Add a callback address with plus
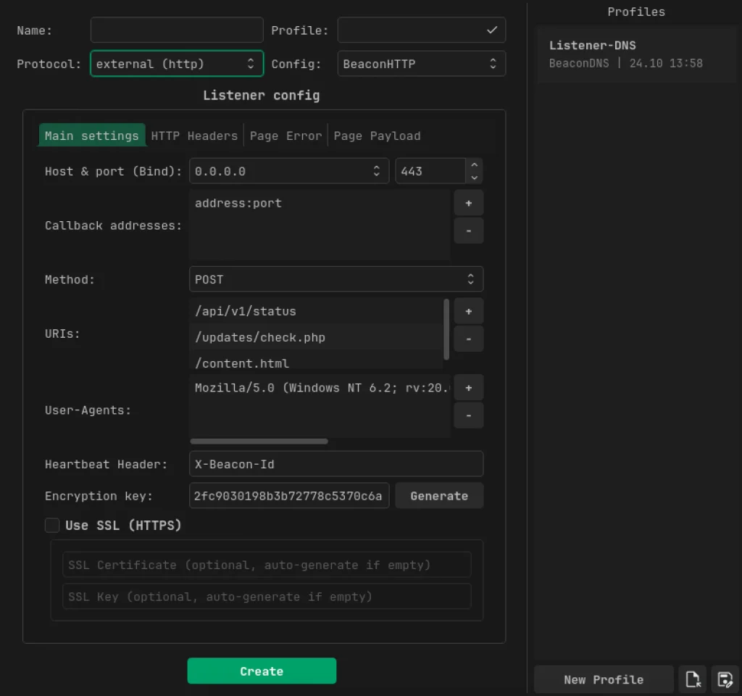Screen dimensions: 742x696 coord(469,203)
